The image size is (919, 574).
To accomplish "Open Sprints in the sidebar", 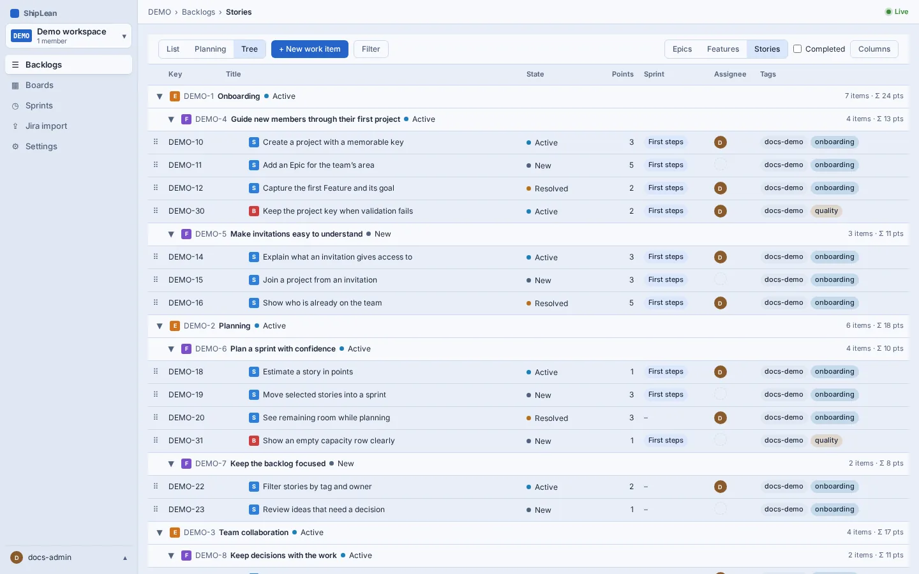I will pos(69,105).
